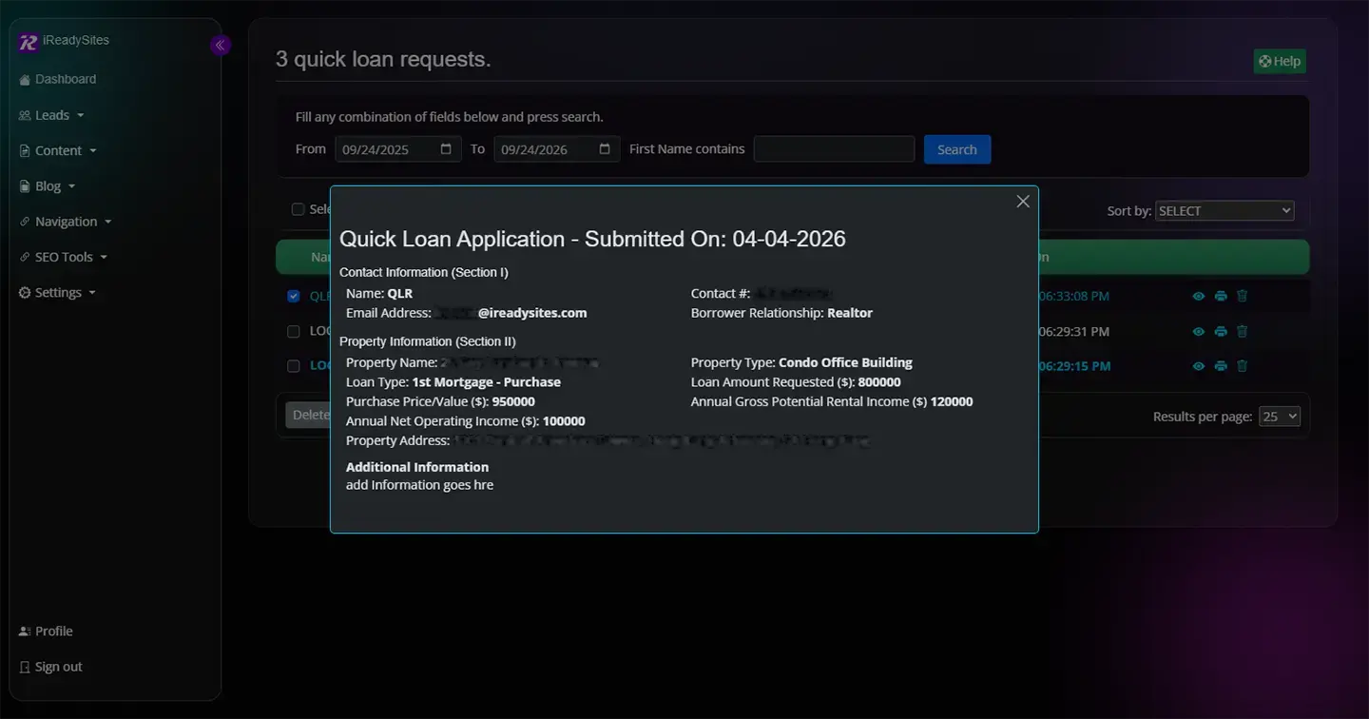Uncheck the checked first loan request row
The height and width of the screenshot is (719, 1369).
294,296
